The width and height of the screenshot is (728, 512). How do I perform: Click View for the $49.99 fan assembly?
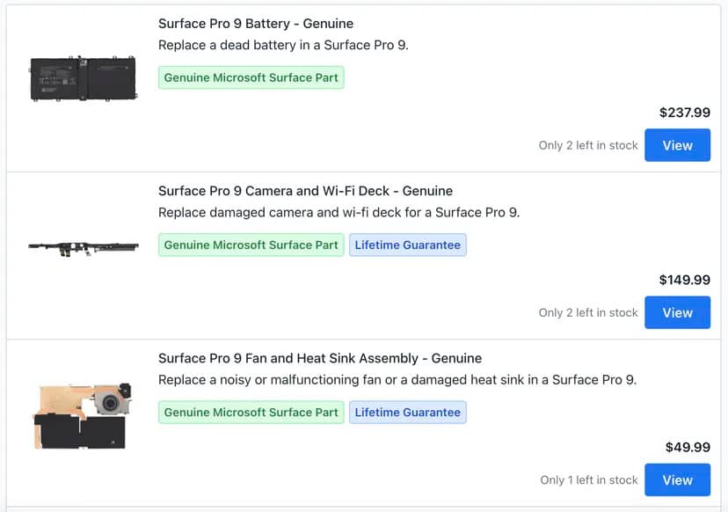677,479
